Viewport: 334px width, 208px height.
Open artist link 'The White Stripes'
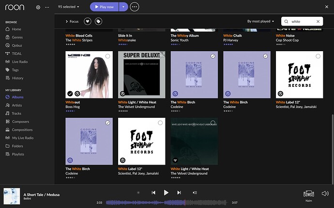tap(79, 40)
